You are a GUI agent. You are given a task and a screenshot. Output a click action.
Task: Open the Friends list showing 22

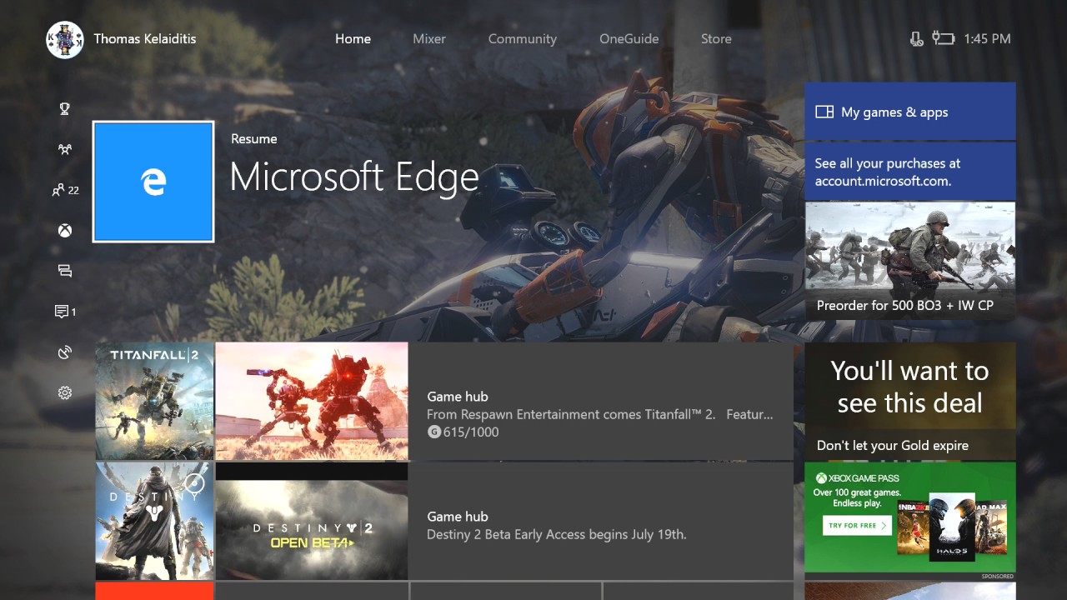[x=65, y=190]
